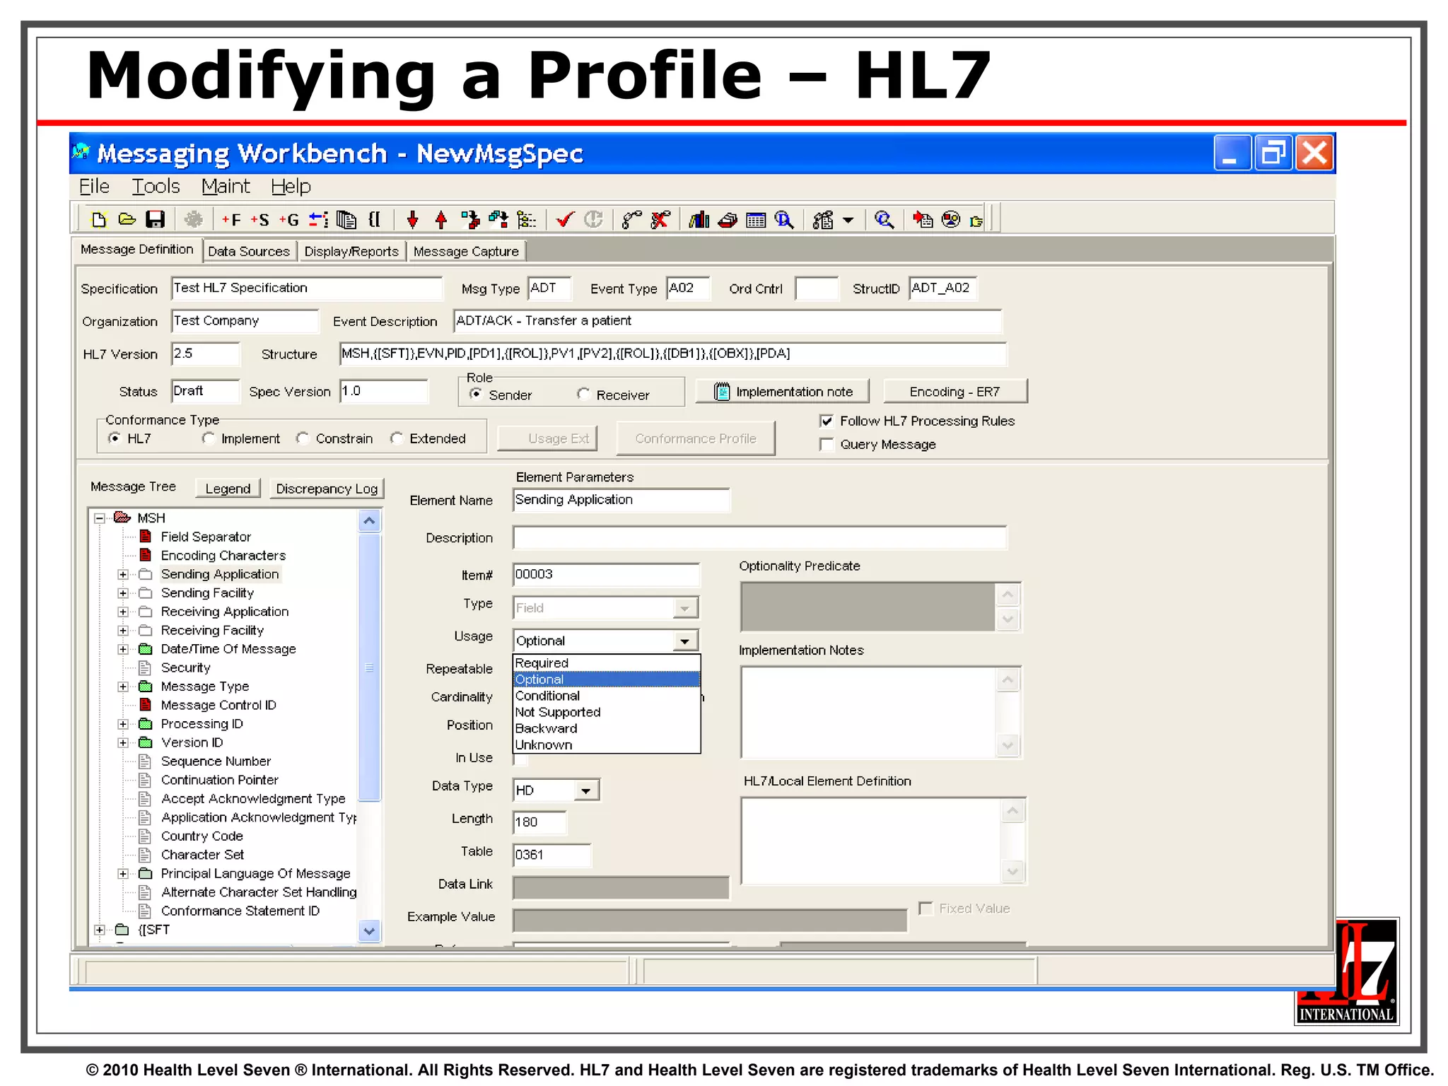The width and height of the screenshot is (1448, 1086).
Task: Open the Tools menu
Action: click(156, 186)
